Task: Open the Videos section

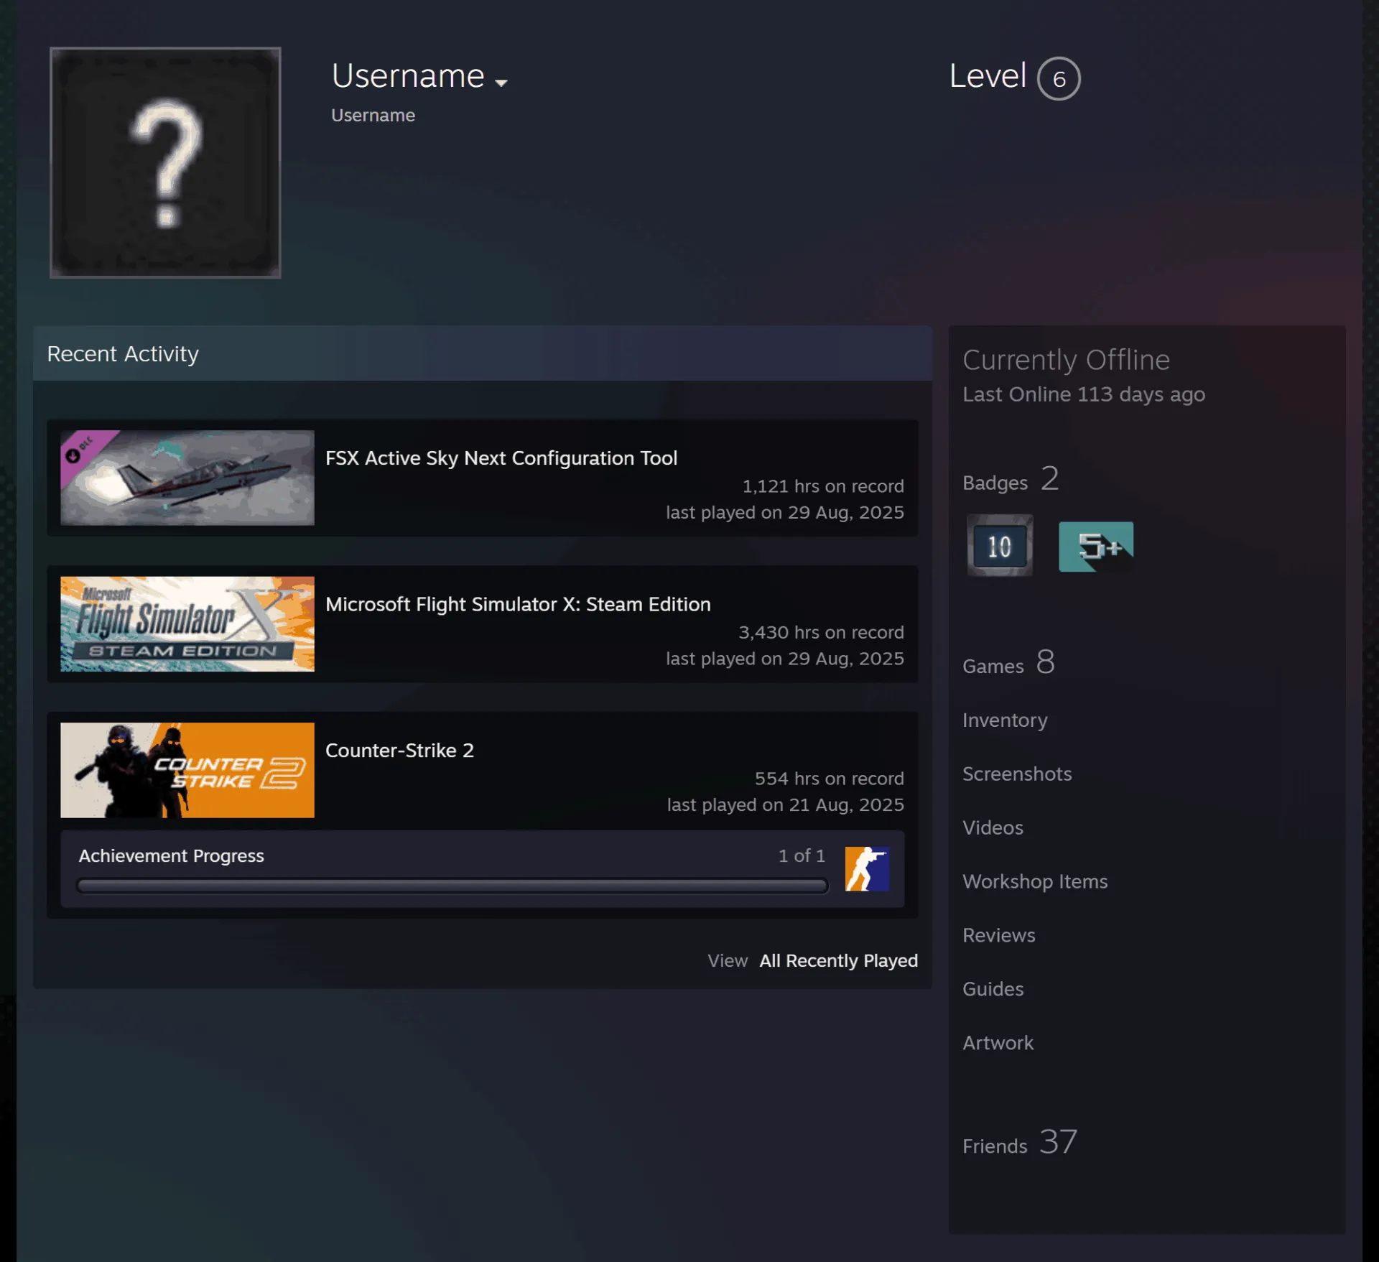Action: (x=993, y=827)
